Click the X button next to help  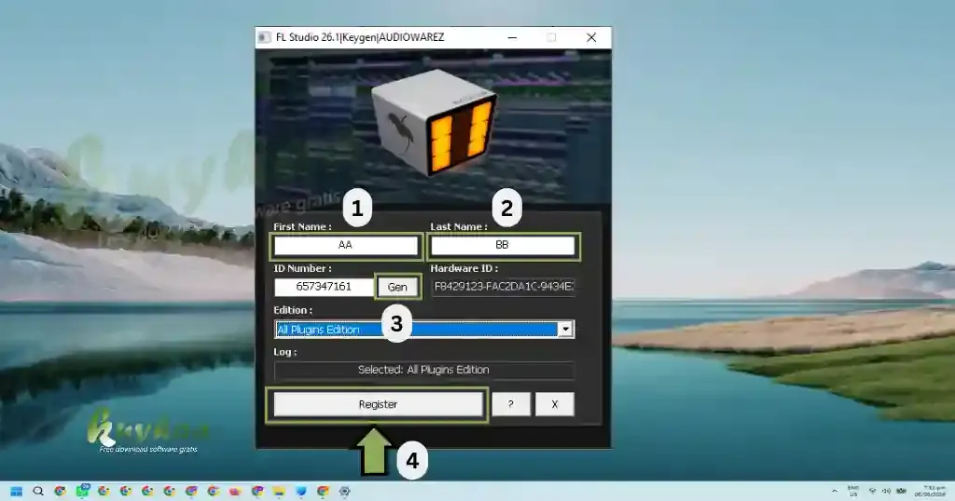pos(554,404)
